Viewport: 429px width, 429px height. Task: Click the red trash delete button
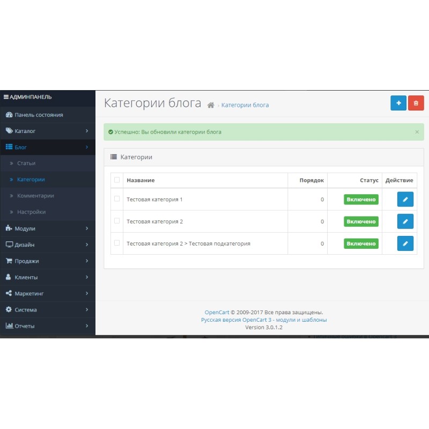(x=416, y=103)
